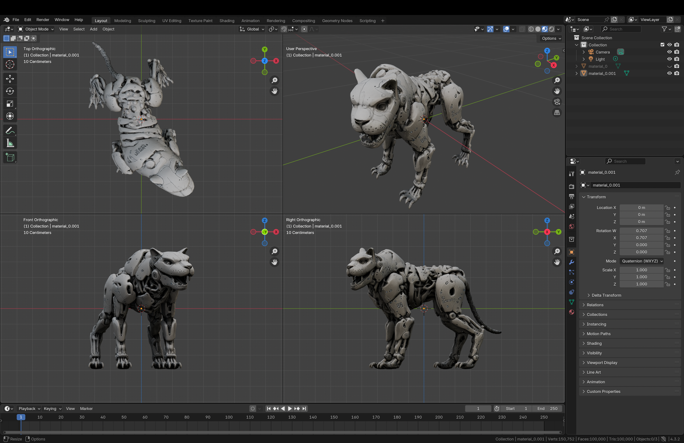The image size is (684, 443).
Task: Select the Measure tool
Action: click(10, 143)
